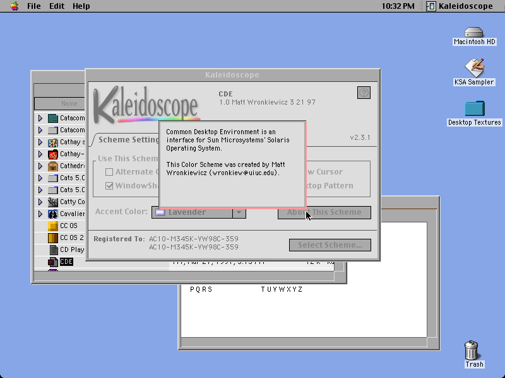Click the 'P Q R S' text
The image size is (505, 378).
point(201,289)
